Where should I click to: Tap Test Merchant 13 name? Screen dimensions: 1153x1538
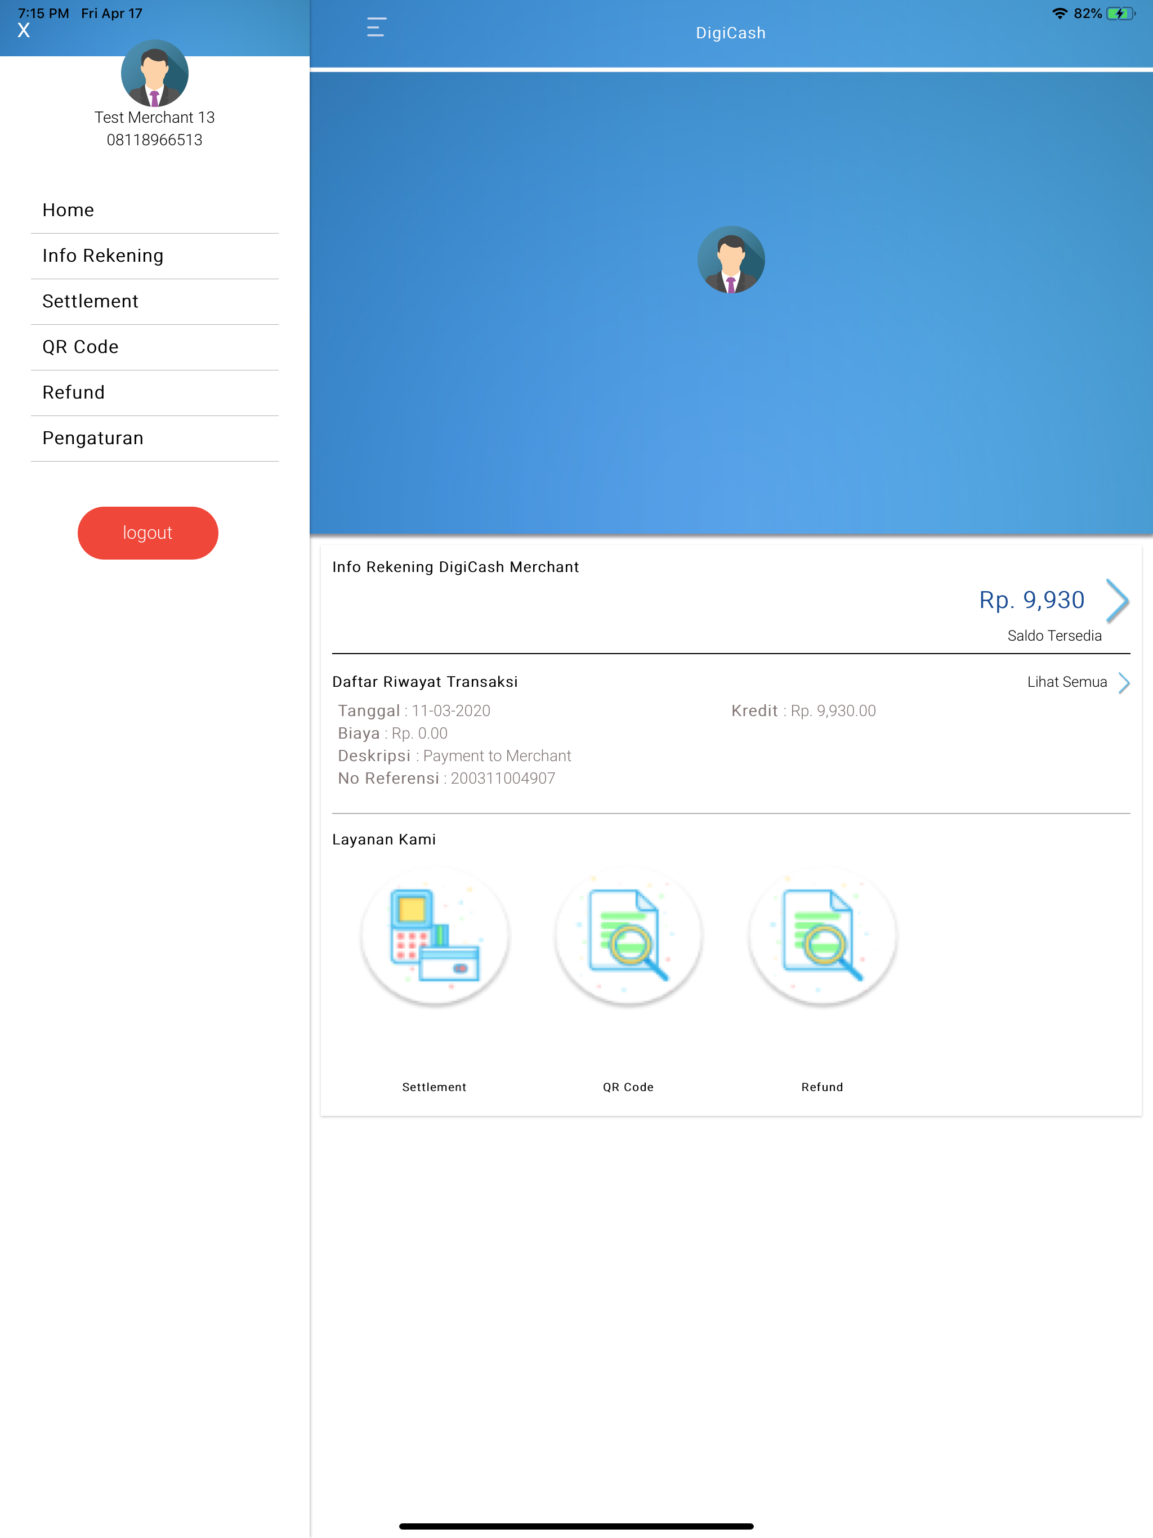point(154,118)
